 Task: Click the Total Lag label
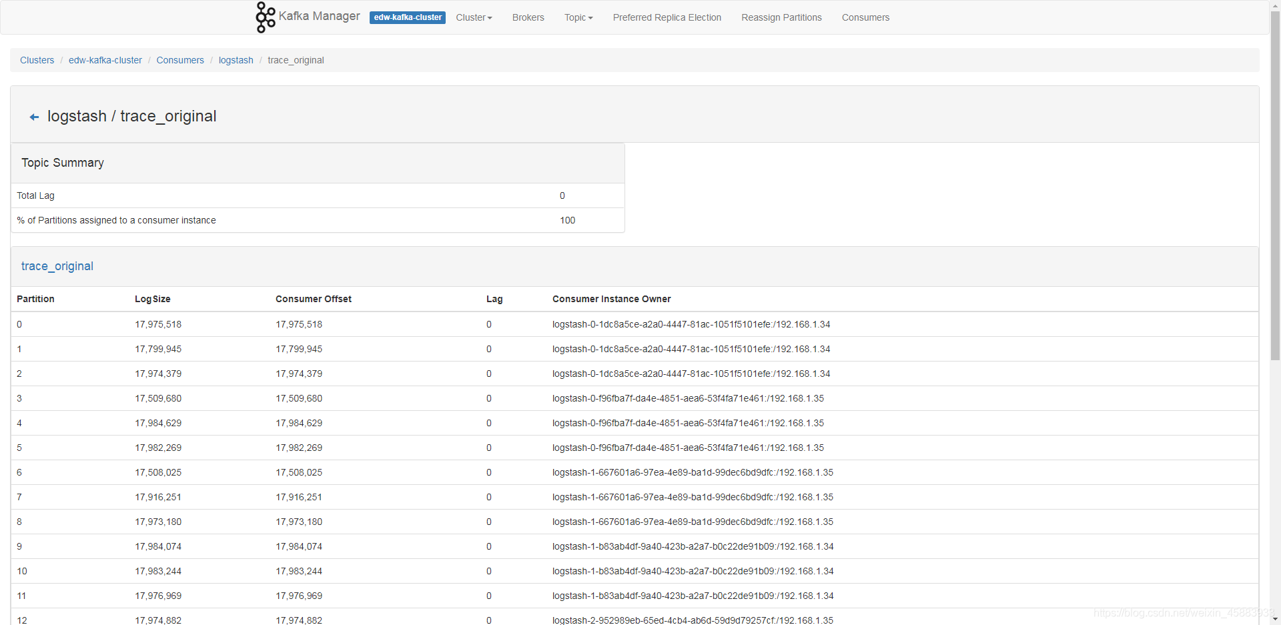[x=35, y=195]
